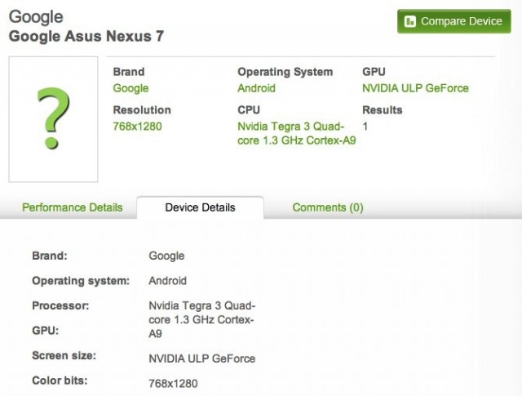Click the CPU header label
The height and width of the screenshot is (396, 522).
pos(249,110)
